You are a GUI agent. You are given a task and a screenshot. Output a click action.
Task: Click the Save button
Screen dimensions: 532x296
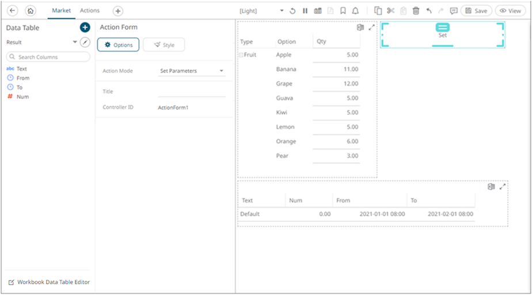point(476,11)
